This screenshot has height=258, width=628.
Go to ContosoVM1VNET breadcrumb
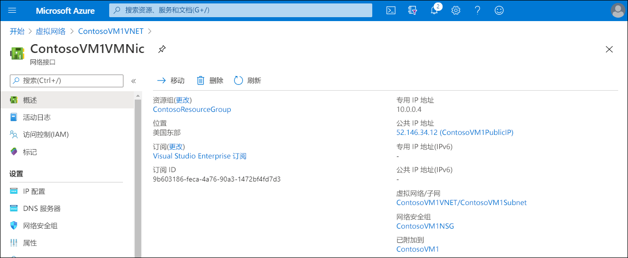coord(111,31)
